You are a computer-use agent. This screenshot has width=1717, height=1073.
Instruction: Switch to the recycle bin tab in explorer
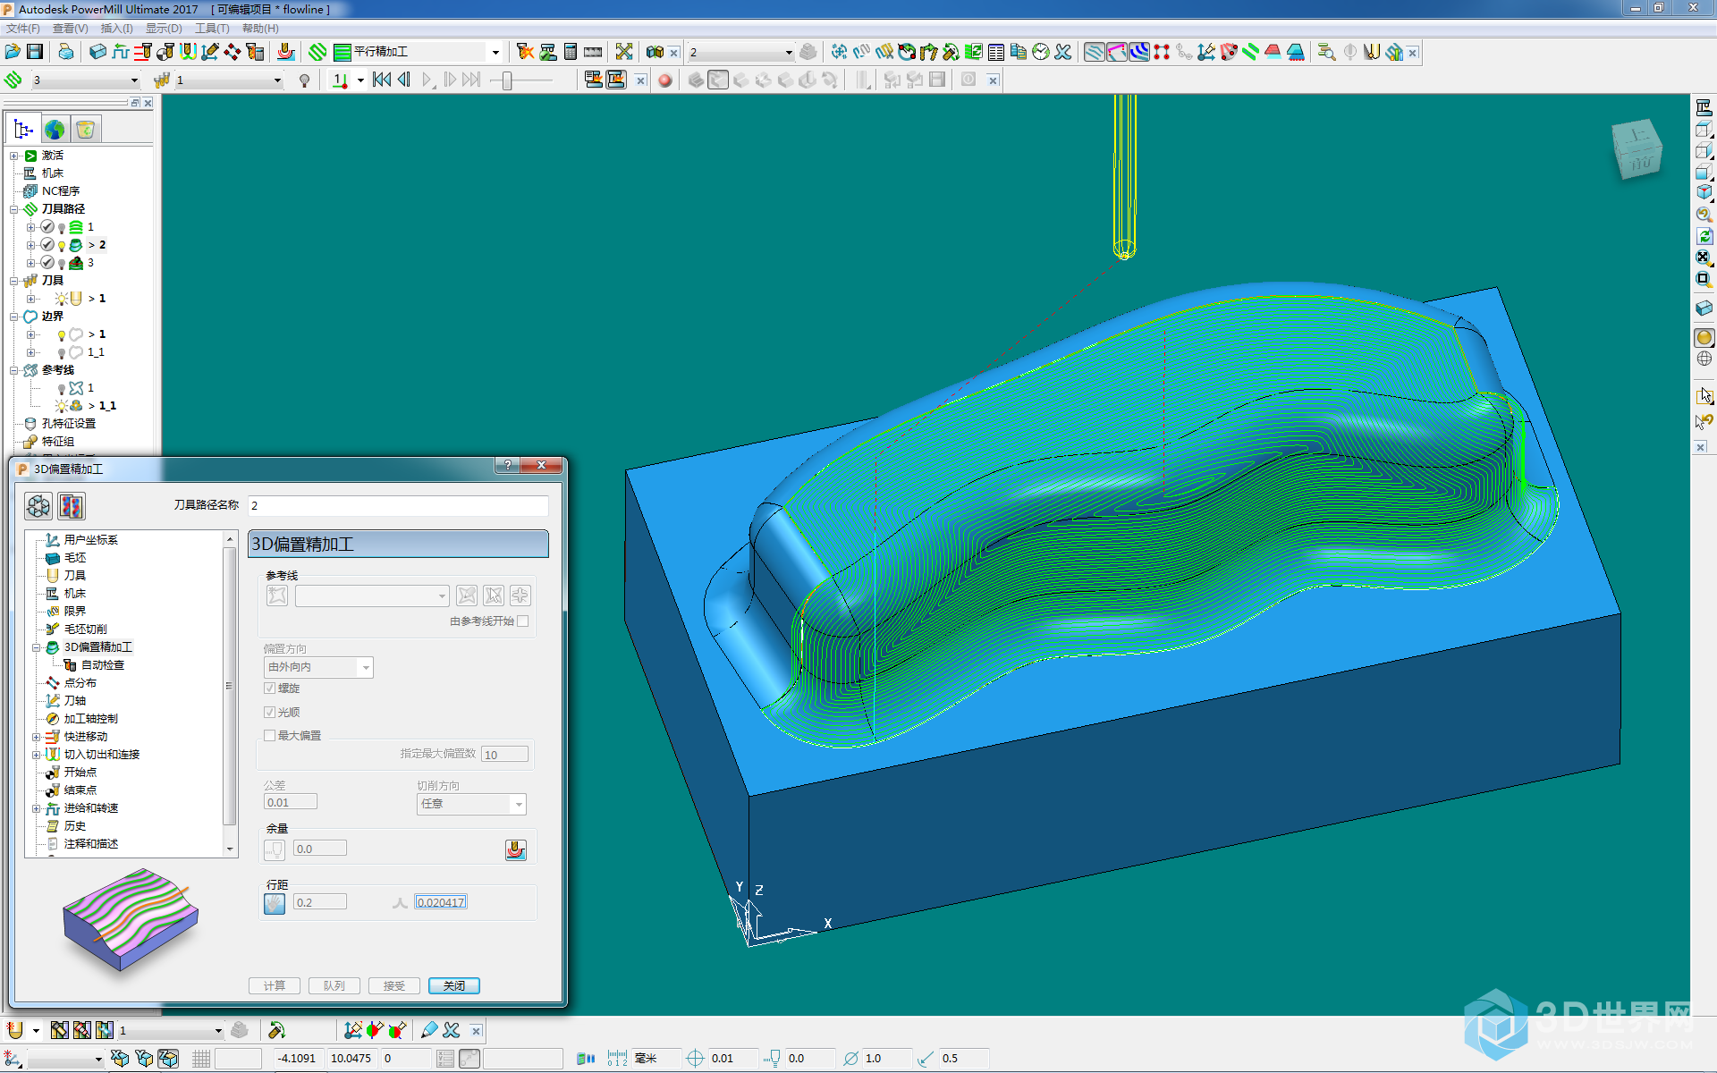pyautogui.click(x=86, y=130)
